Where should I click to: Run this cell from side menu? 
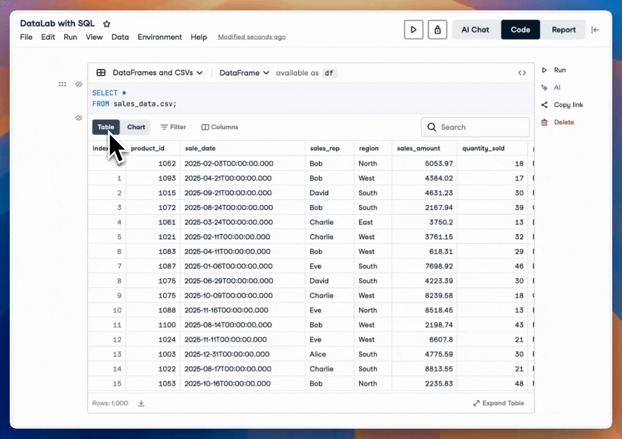[554, 70]
